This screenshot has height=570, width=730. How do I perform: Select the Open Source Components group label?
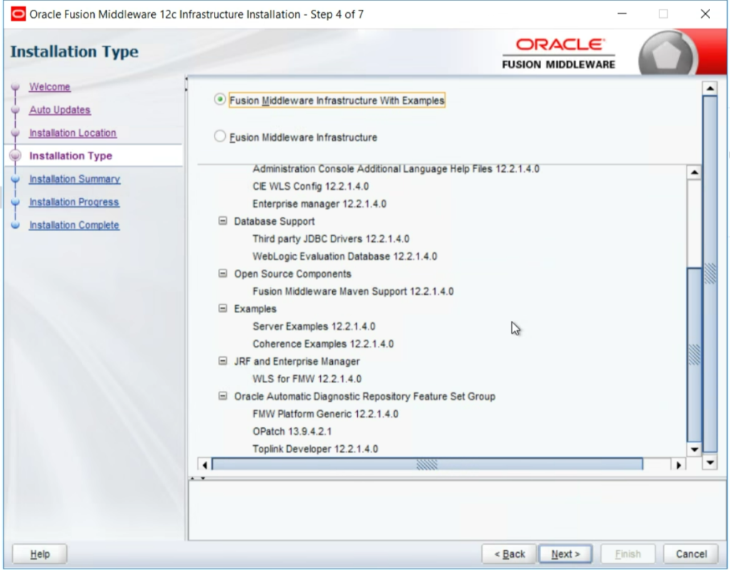[292, 274]
